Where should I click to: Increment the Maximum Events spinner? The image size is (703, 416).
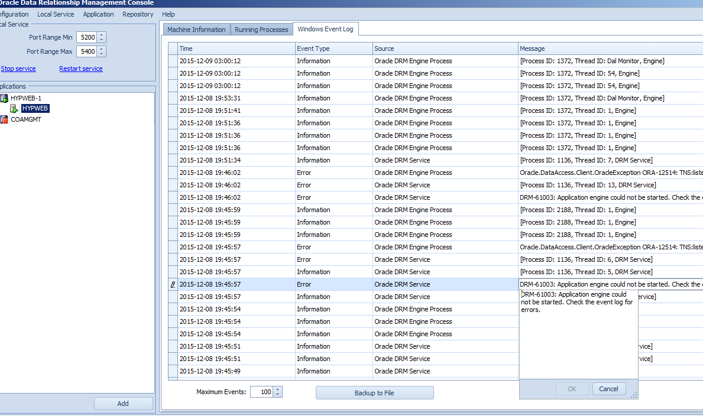278,389
